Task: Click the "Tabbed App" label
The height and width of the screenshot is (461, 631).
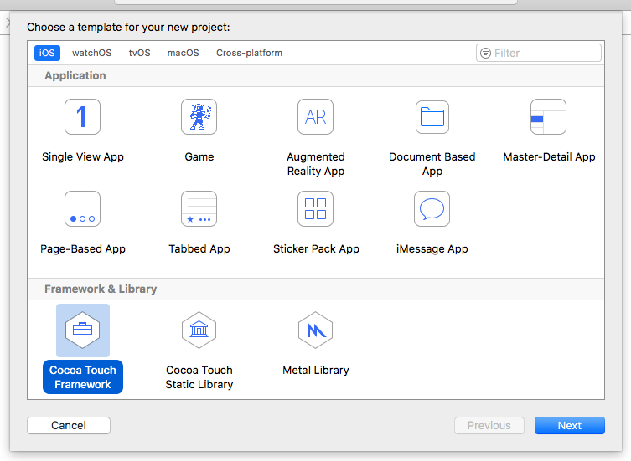Action: point(199,248)
